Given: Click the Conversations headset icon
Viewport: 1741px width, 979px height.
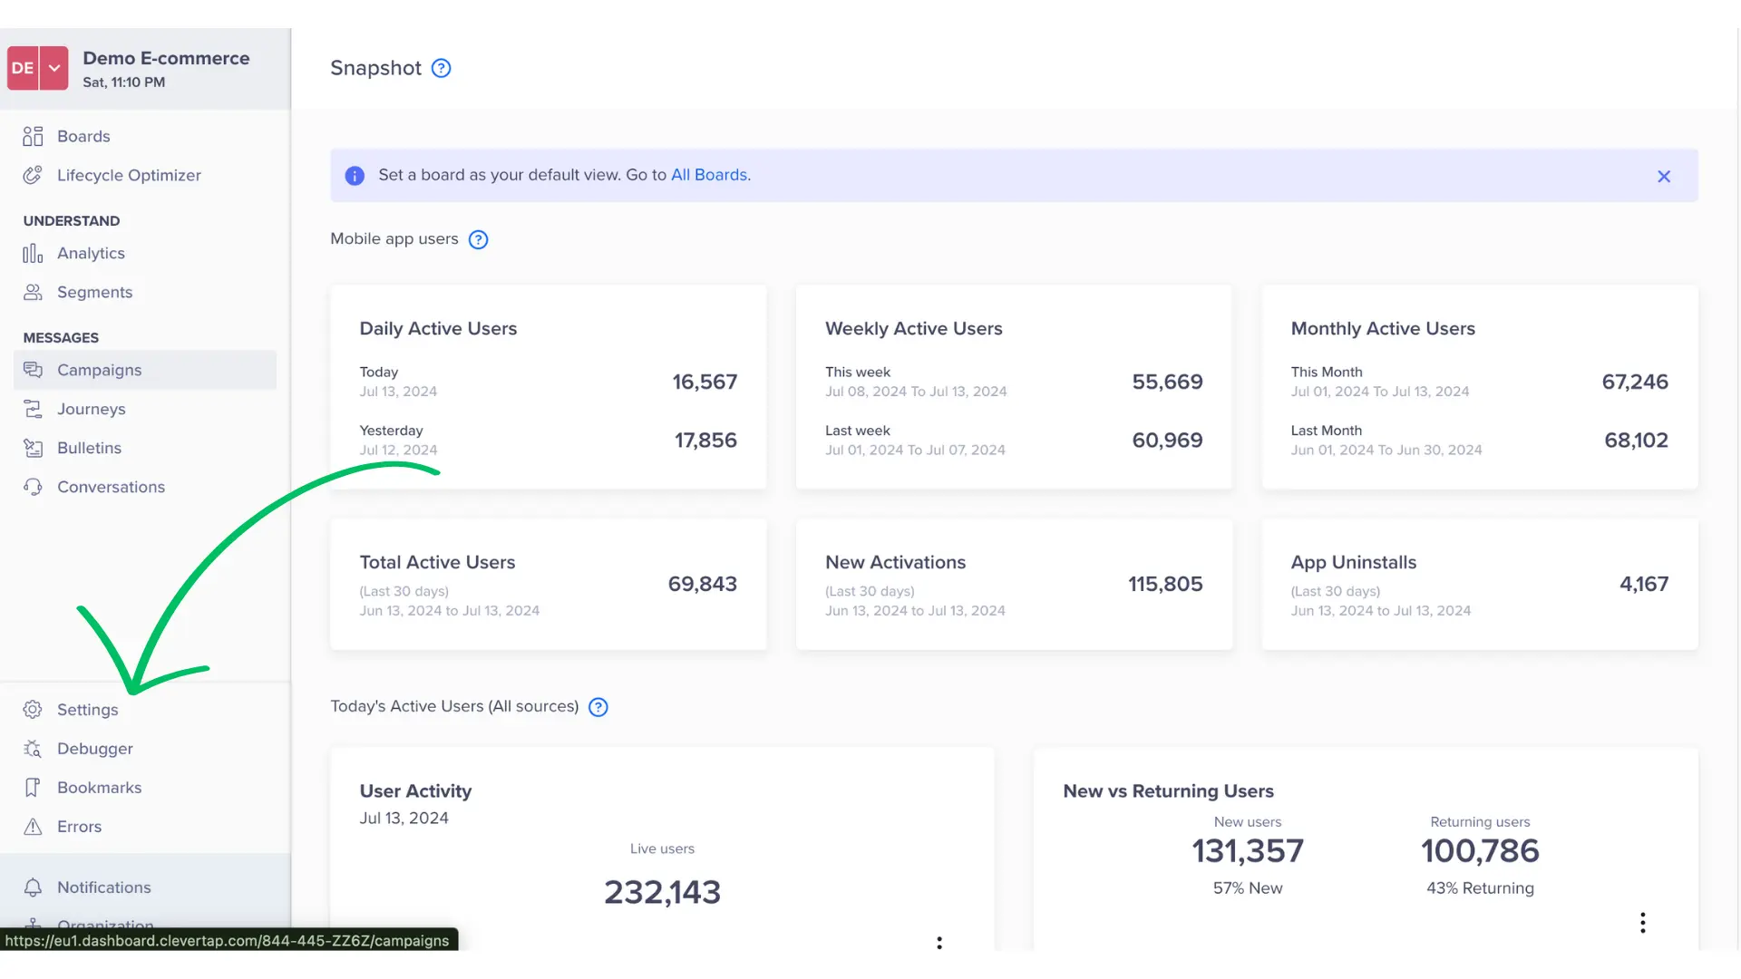Looking at the screenshot, I should point(33,487).
